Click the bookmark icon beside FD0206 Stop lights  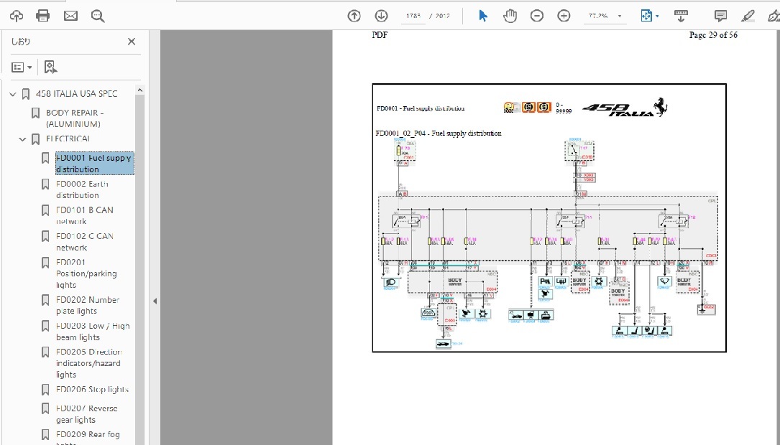point(45,390)
